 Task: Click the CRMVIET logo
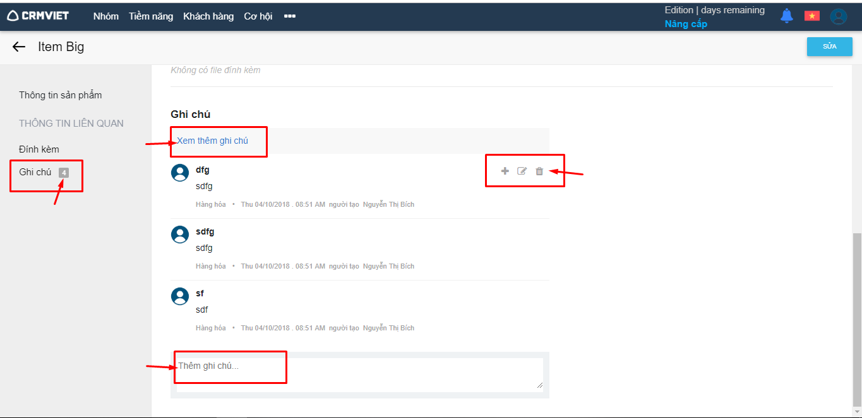[x=38, y=16]
